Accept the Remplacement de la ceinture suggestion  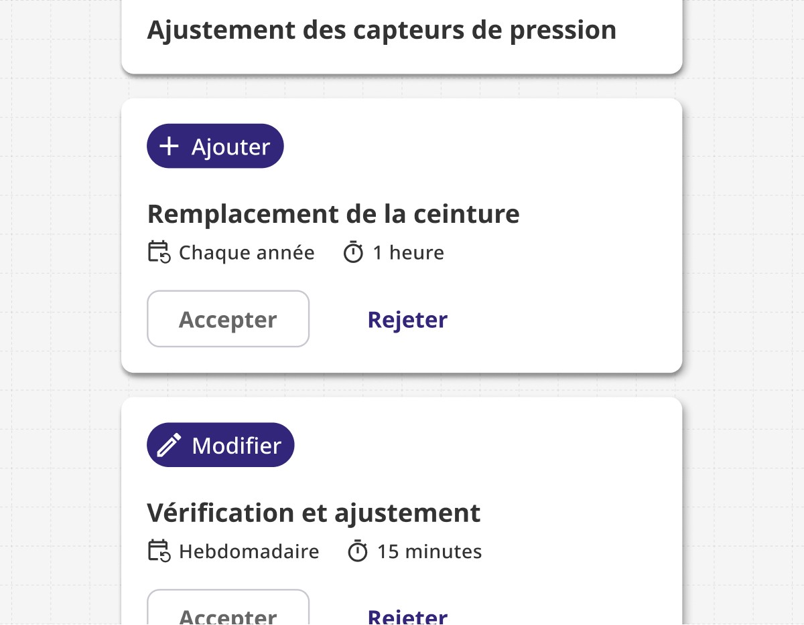point(228,319)
